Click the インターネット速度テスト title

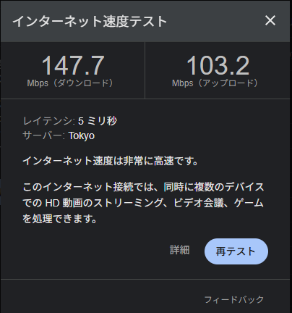pos(90,21)
